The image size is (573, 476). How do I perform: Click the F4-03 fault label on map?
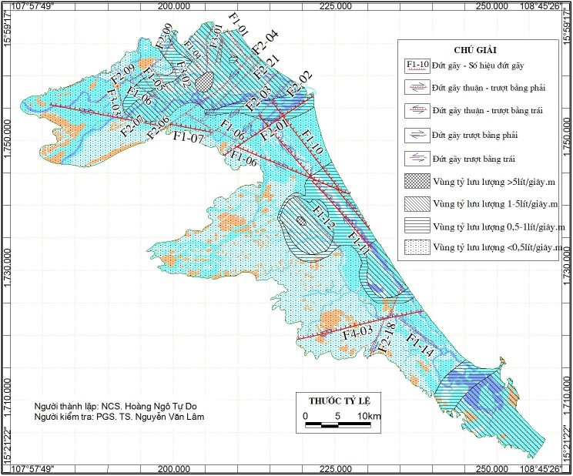[x=357, y=334]
